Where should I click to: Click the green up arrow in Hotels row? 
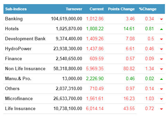point(161,29)
